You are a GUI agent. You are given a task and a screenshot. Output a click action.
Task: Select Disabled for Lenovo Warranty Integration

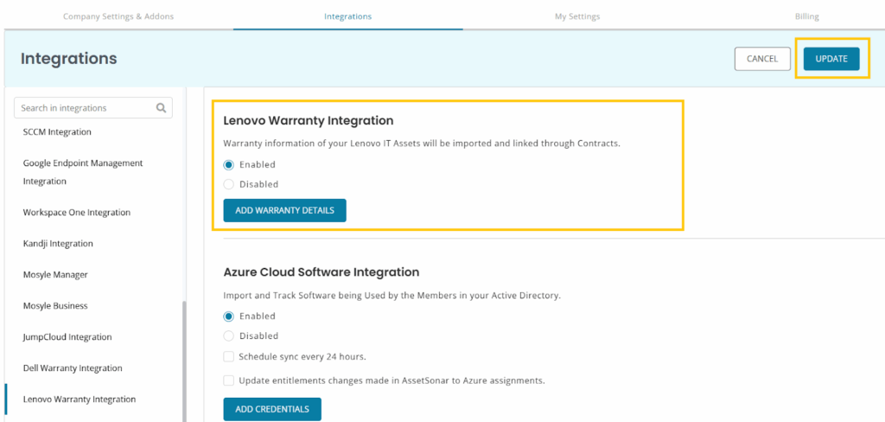(x=228, y=184)
